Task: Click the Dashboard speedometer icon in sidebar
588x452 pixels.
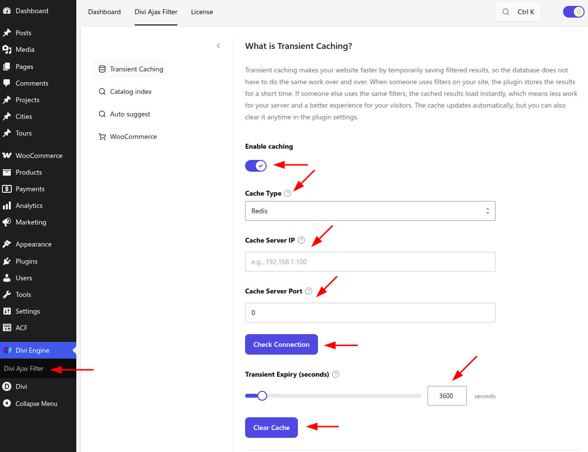Action: click(x=7, y=11)
